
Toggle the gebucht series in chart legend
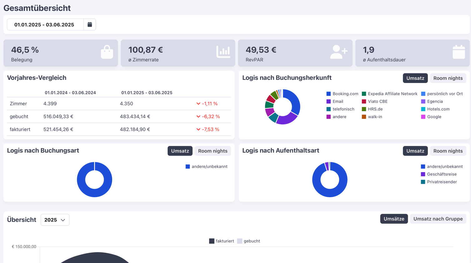coord(249,241)
